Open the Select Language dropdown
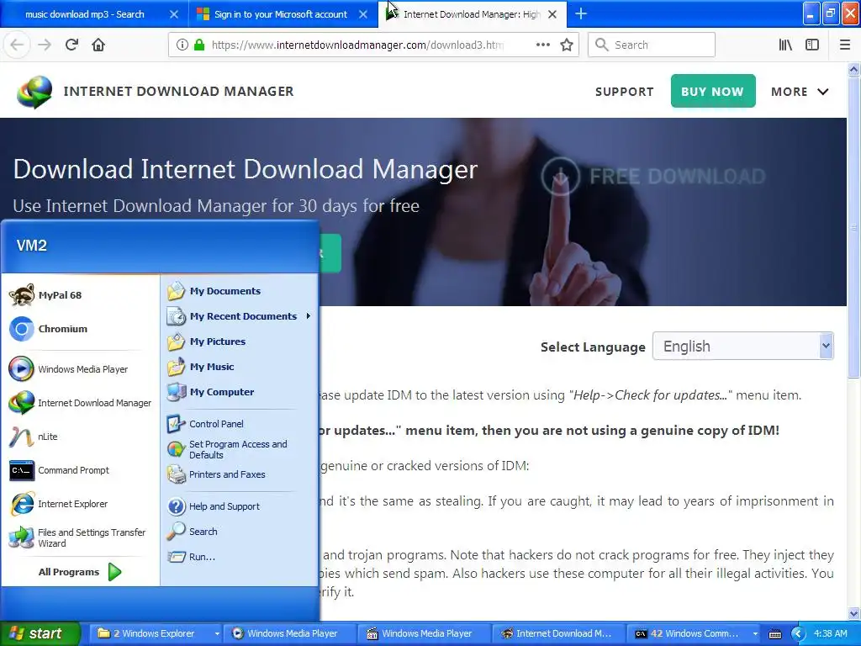The image size is (861, 646). tap(743, 347)
